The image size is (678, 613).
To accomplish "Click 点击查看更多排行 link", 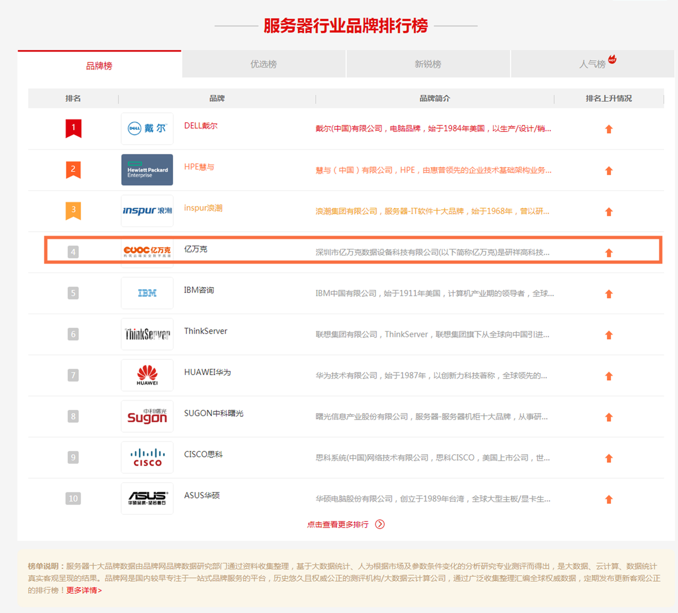I will pos(338,524).
